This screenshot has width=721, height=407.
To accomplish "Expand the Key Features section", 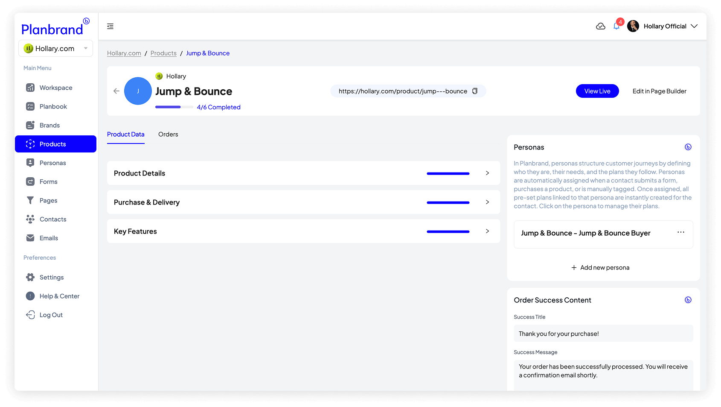I will pyautogui.click(x=487, y=231).
